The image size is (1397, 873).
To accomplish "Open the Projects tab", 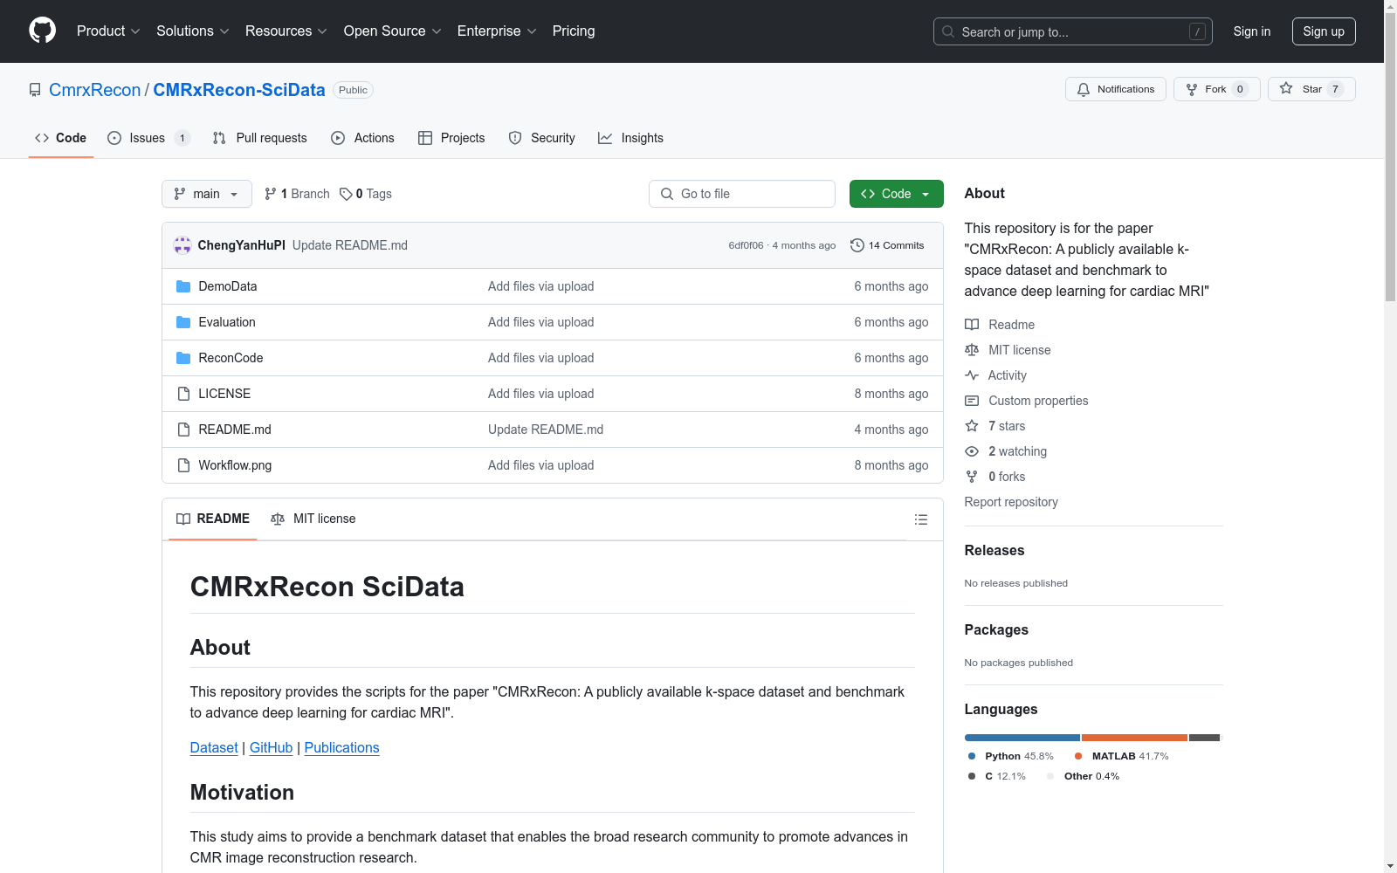I will click(451, 138).
